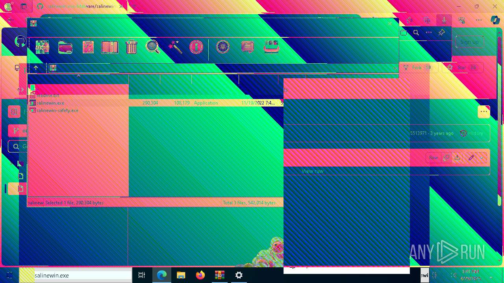Click status text 'Total 3 files, 542,014 bytes'
The height and width of the screenshot is (283, 504).
point(249,203)
